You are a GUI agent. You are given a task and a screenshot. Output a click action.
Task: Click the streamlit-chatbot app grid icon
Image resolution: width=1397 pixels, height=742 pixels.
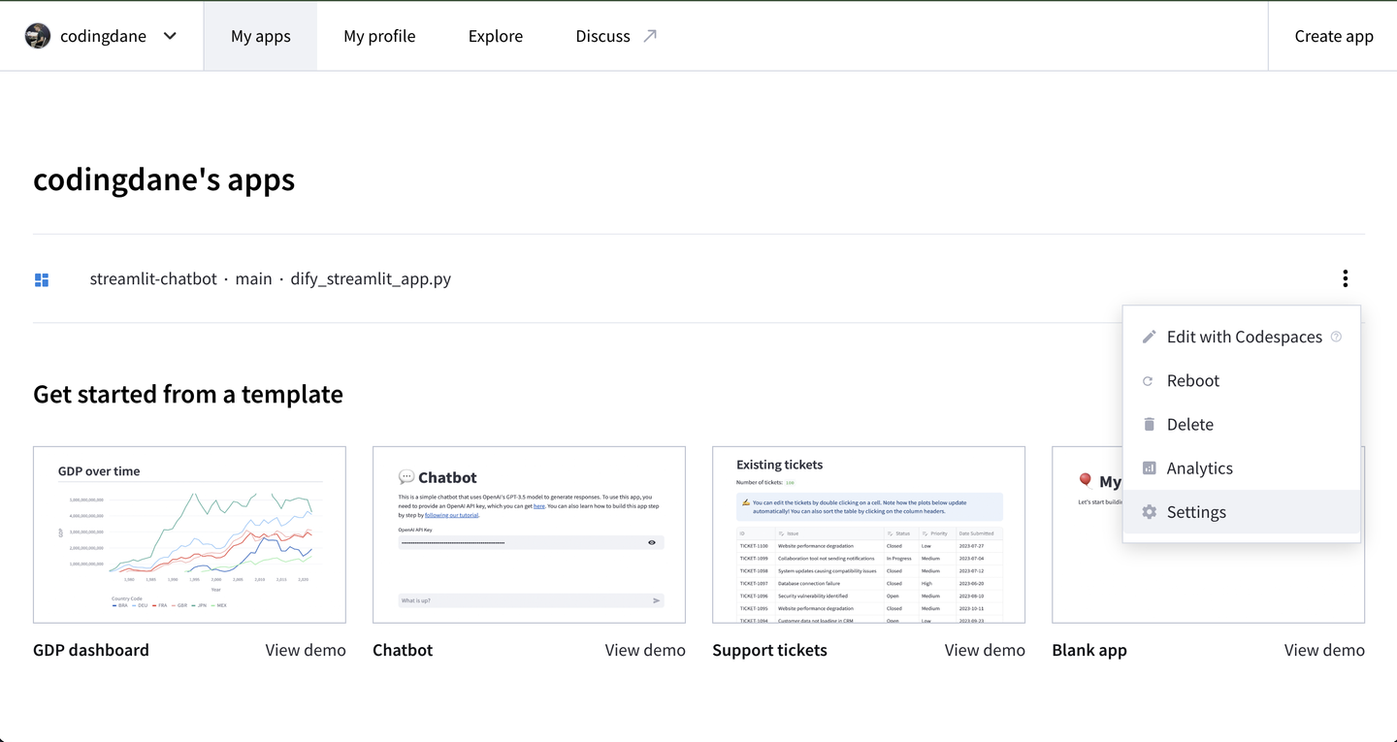tap(42, 279)
